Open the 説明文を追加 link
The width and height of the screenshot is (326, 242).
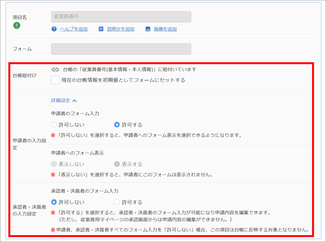pos(121,29)
